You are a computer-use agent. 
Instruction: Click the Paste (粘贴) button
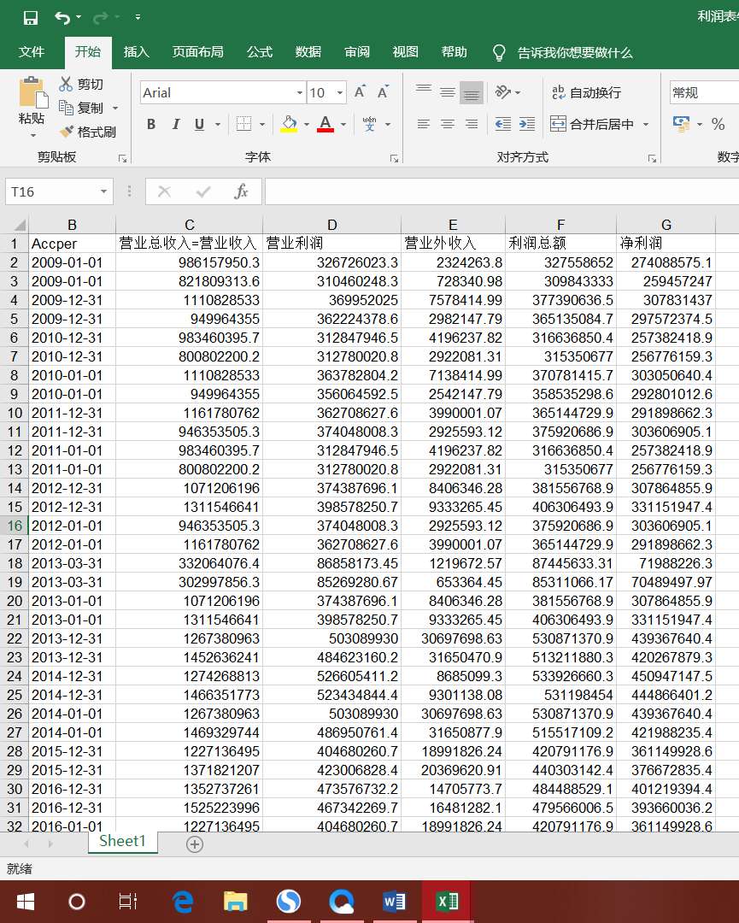click(x=32, y=101)
